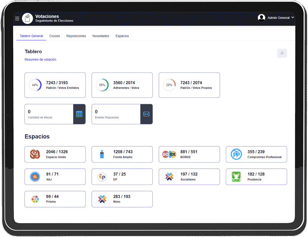Click the 44% progress ring
The height and width of the screenshot is (237, 308).
tap(35, 85)
